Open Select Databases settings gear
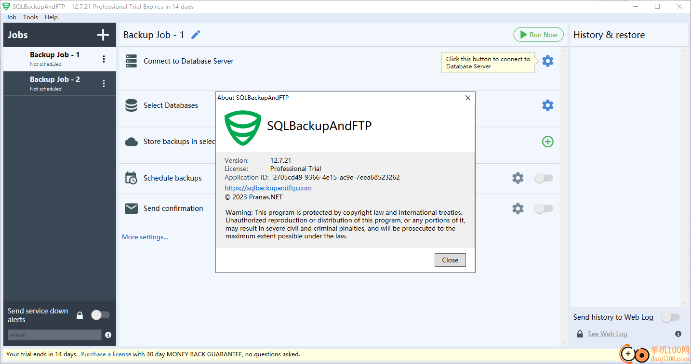691x364 pixels. [548, 105]
